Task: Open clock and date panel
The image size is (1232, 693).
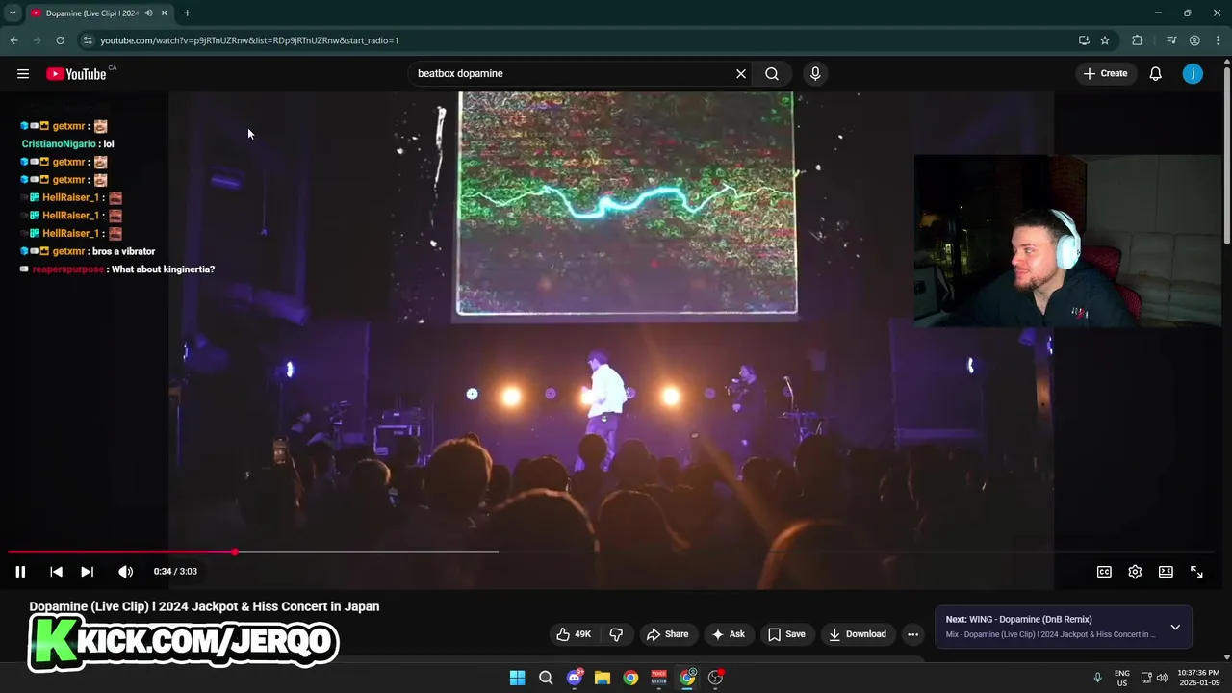Action: (x=1199, y=678)
